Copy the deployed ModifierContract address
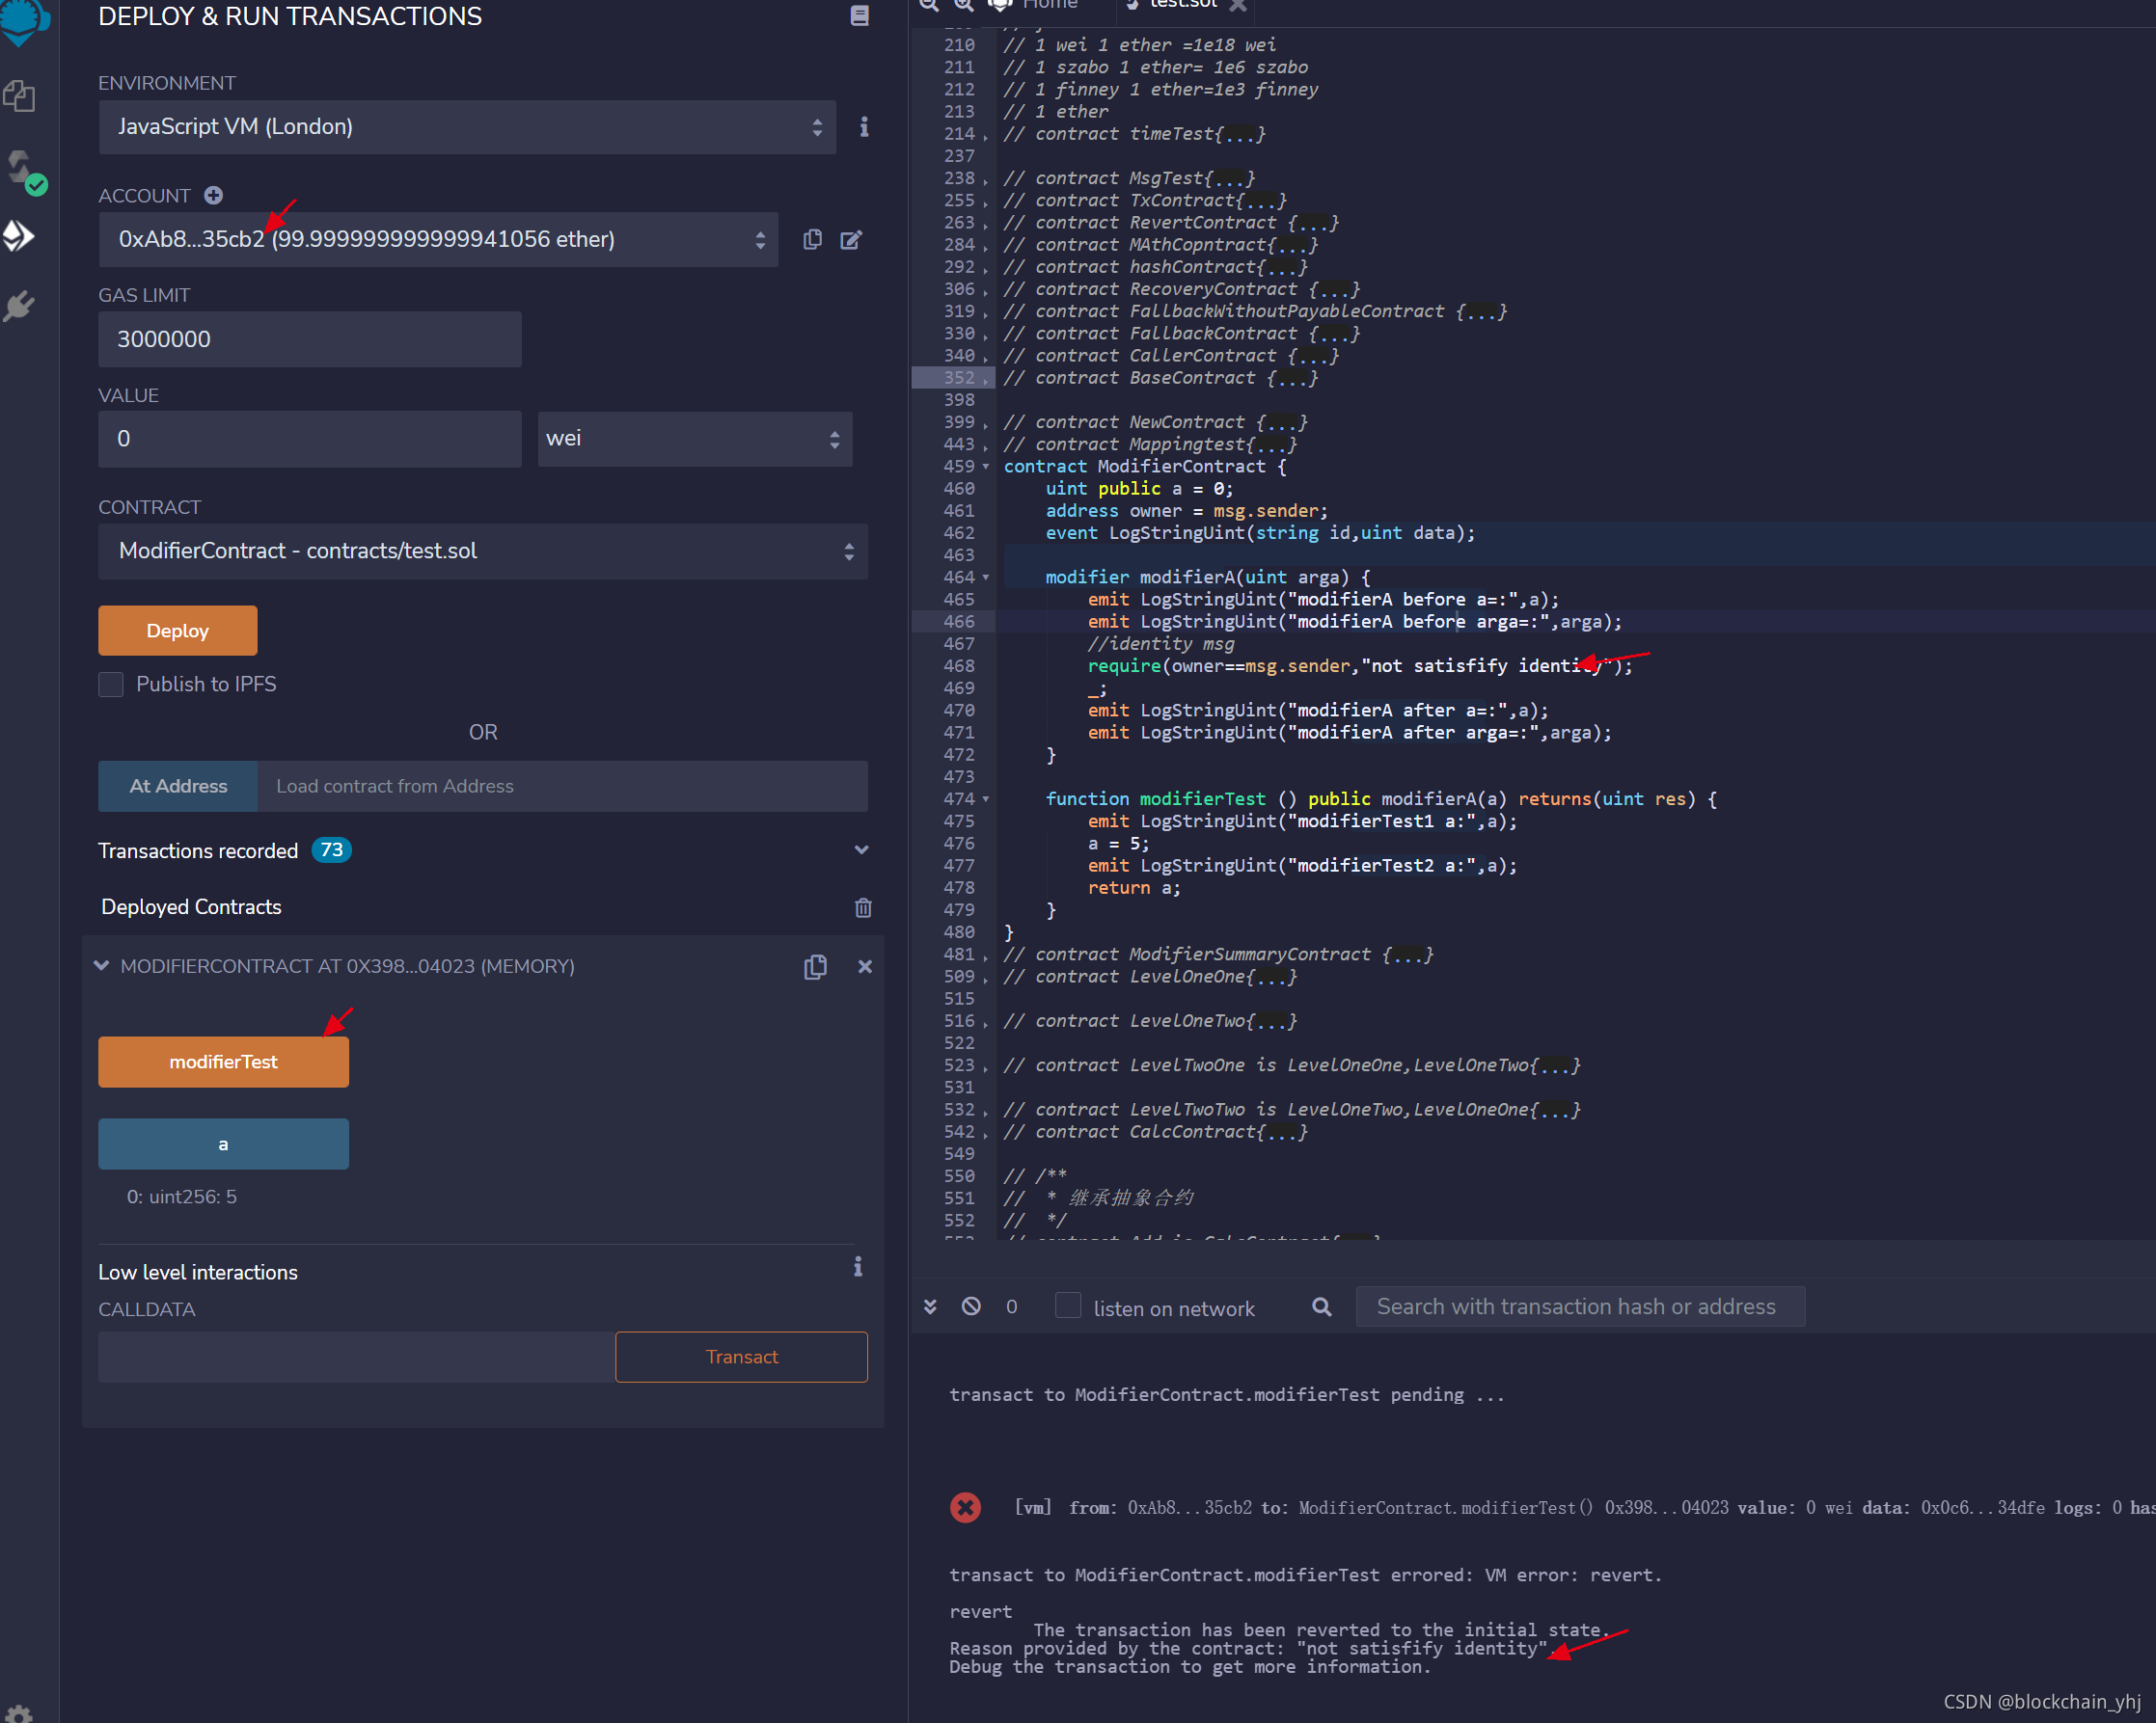 point(815,966)
